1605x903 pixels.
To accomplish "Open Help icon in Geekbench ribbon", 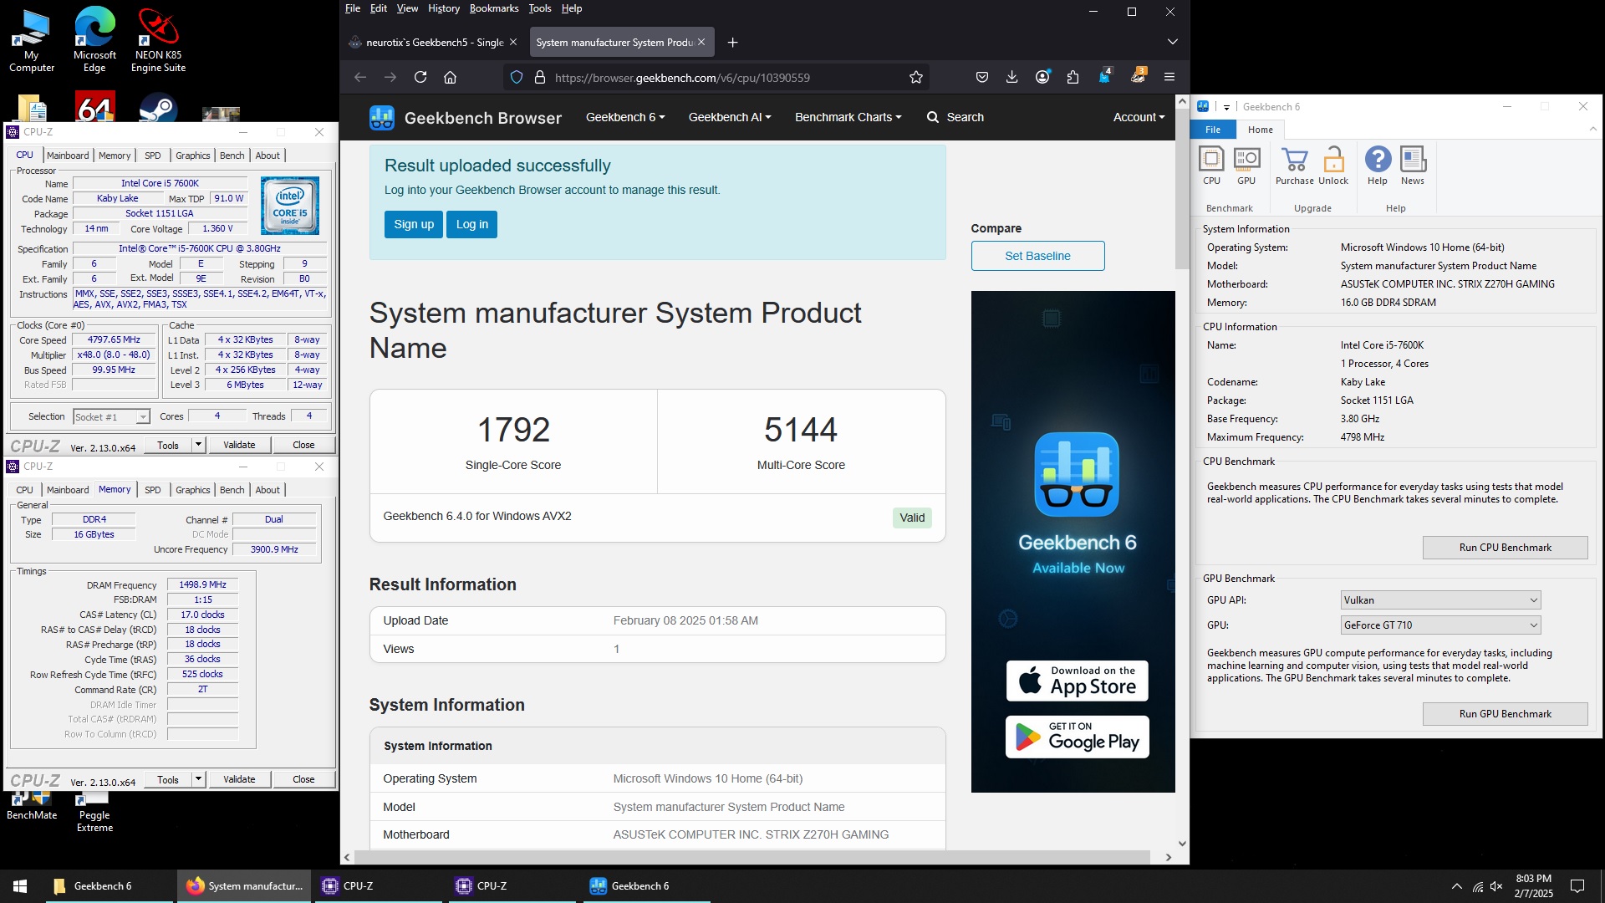I will 1378,166.
